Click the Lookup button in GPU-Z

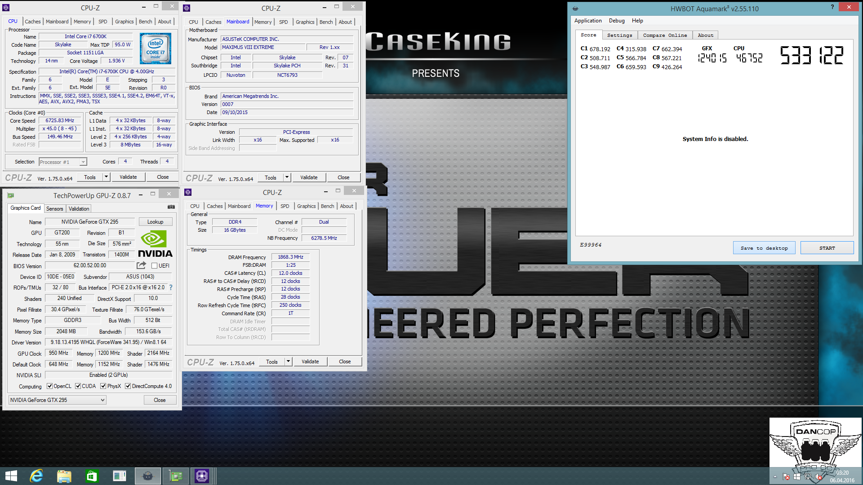click(155, 222)
